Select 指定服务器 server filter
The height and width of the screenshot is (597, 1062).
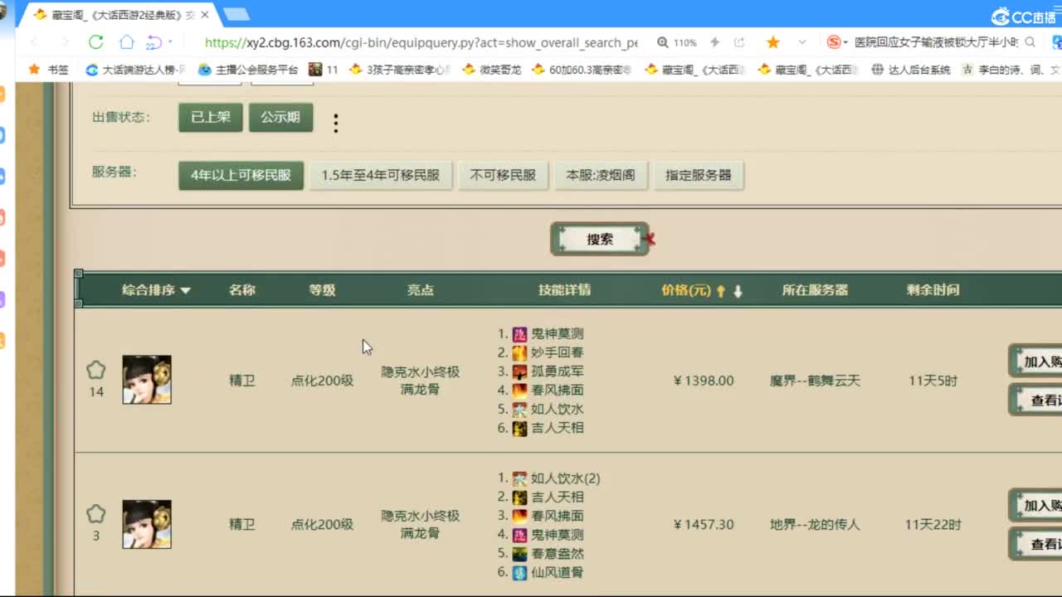pyautogui.click(x=699, y=175)
